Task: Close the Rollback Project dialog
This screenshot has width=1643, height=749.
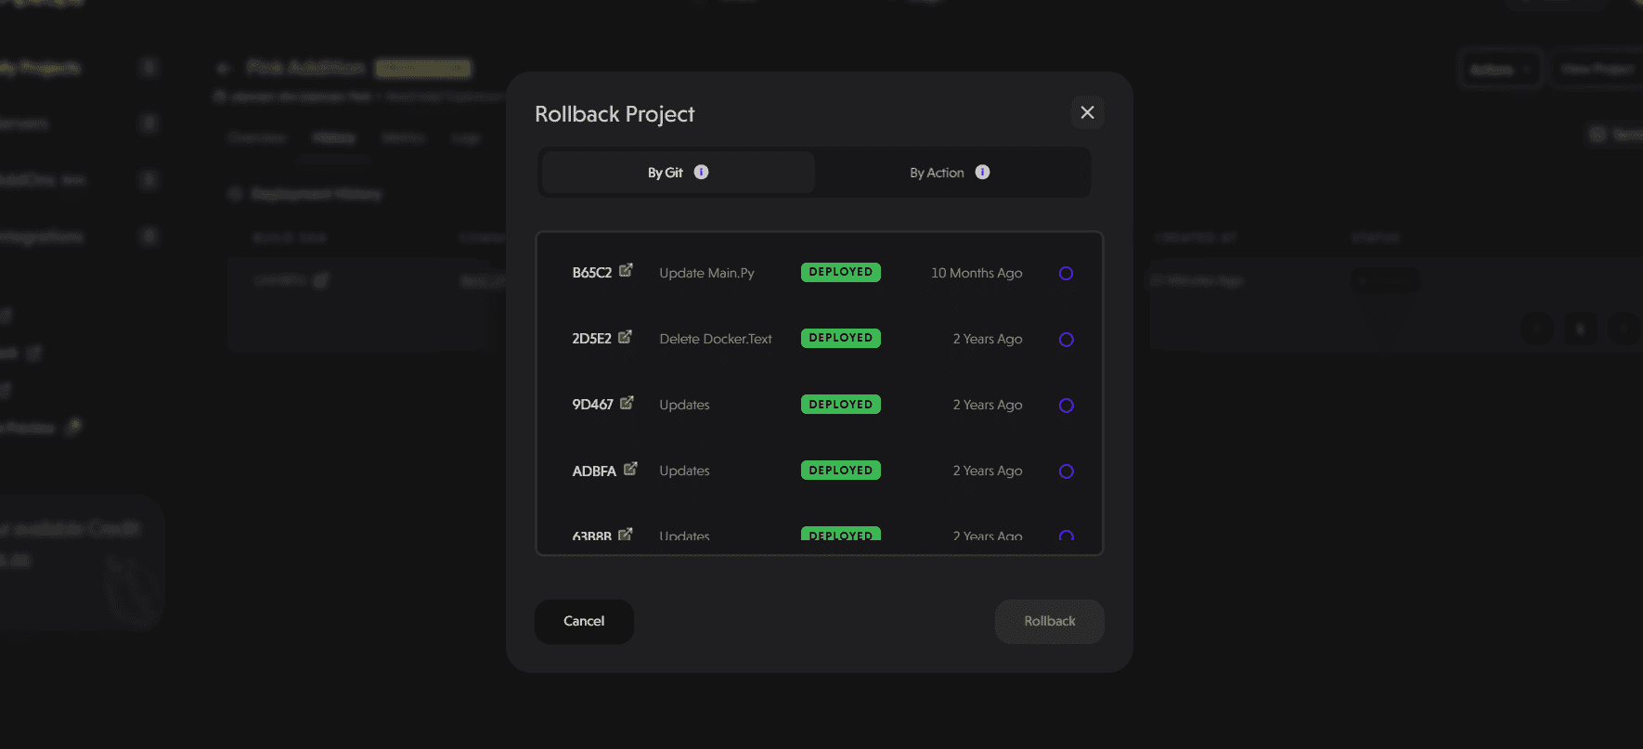Action: 1087,112
